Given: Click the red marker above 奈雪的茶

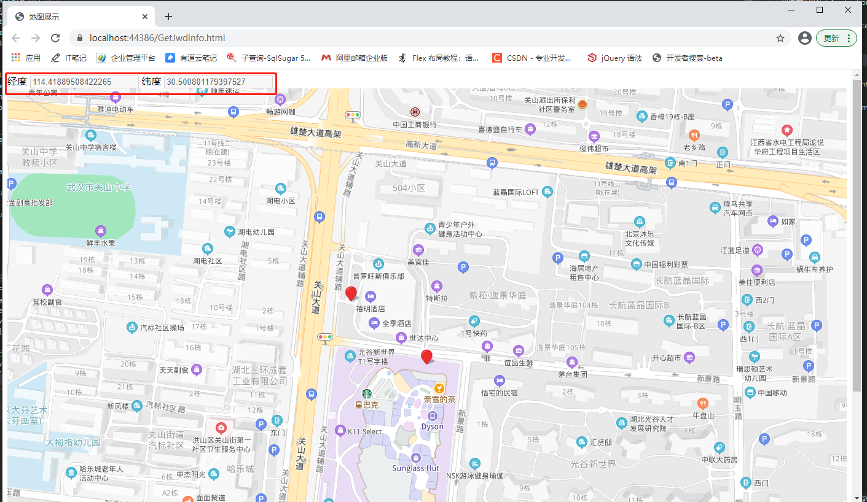Looking at the screenshot, I should [426, 357].
